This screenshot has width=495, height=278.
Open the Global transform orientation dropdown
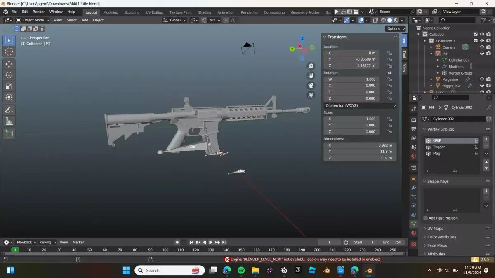coord(175,20)
